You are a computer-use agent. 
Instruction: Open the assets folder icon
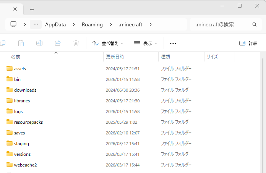click(10, 69)
